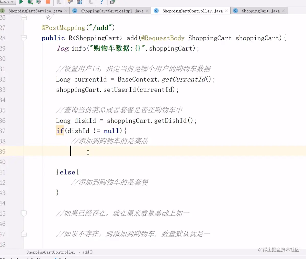The height and width of the screenshot is (259, 306).
Task: Click setUserId on line 33
Action: click(x=119, y=90)
